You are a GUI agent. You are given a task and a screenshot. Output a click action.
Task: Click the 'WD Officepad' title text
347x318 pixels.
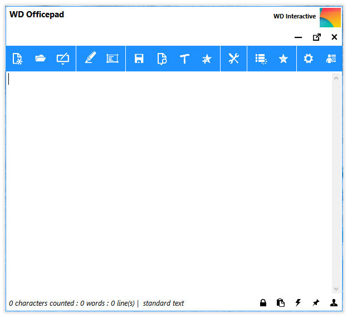[x=37, y=15]
